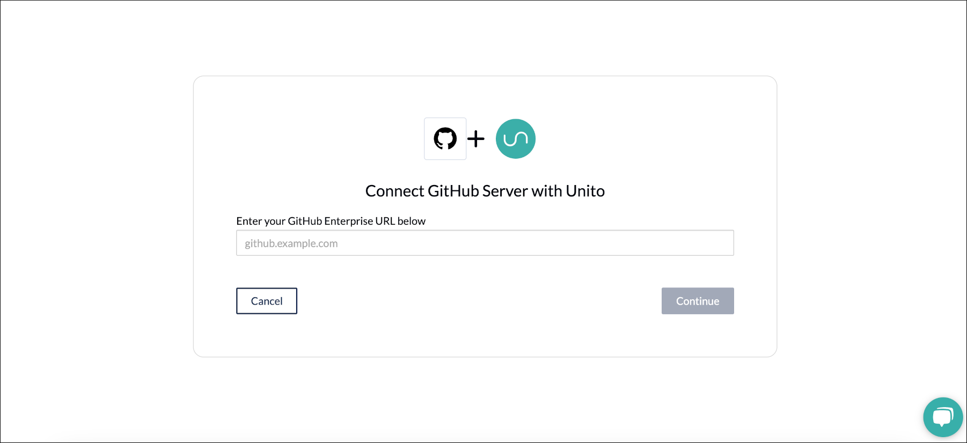Click the Enter your GitHub Enterprise URL label
Image resolution: width=967 pixels, height=443 pixels.
tap(331, 220)
